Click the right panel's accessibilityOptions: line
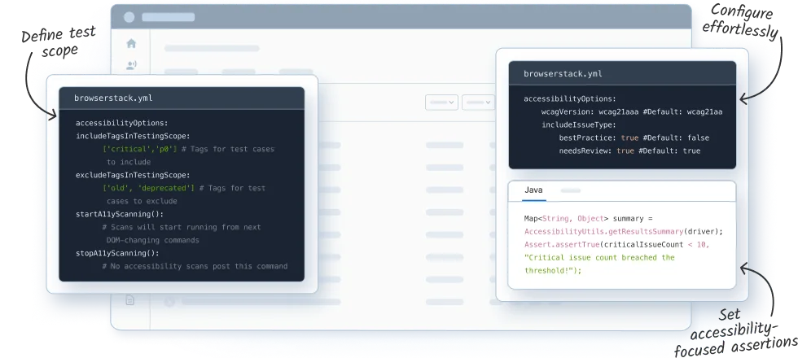798x358 pixels. (570, 98)
